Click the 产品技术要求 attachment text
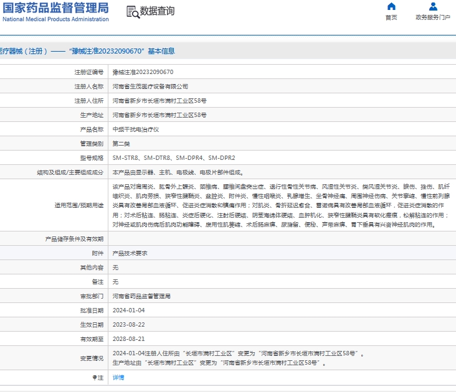 [x=130, y=253]
